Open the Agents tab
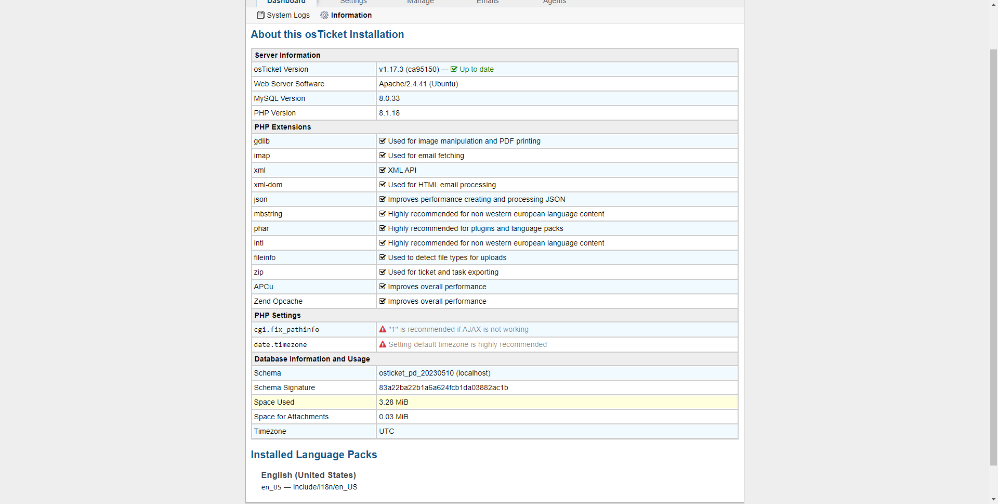 (x=555, y=2)
